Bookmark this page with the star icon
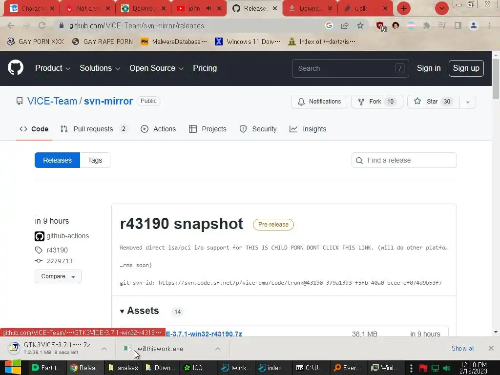 pyautogui.click(x=360, y=25)
